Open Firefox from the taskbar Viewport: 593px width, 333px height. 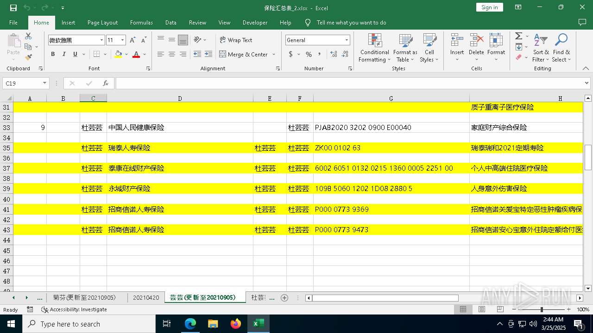coord(236,324)
